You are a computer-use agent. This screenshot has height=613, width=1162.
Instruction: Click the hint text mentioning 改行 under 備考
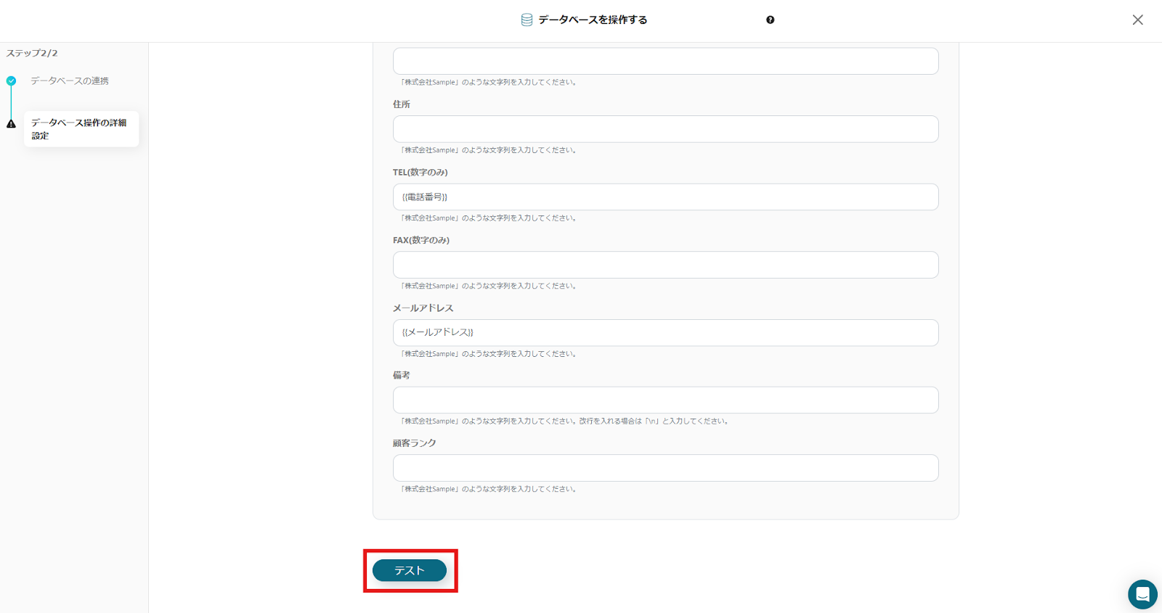(x=565, y=421)
